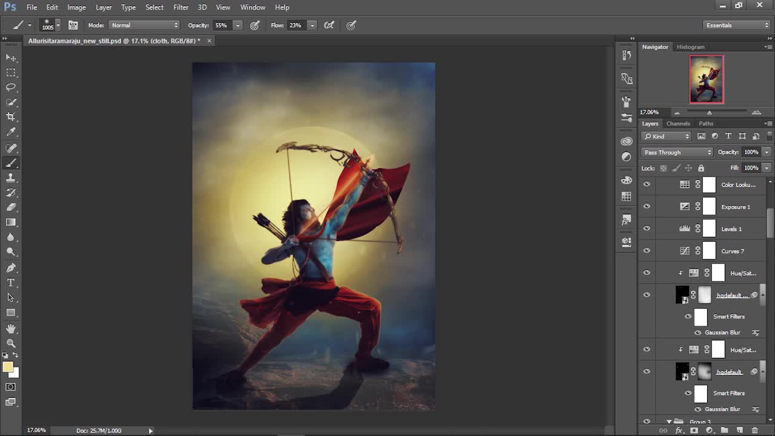Select the Blur tool
Screen dimensions: 775x436
[11, 237]
